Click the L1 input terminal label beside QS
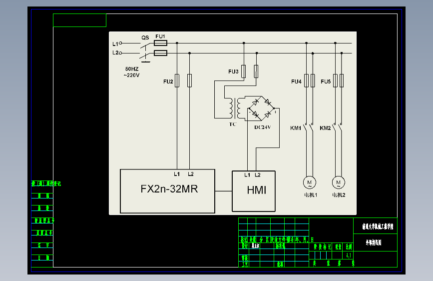This screenshot has width=433, height=281. tap(115, 44)
